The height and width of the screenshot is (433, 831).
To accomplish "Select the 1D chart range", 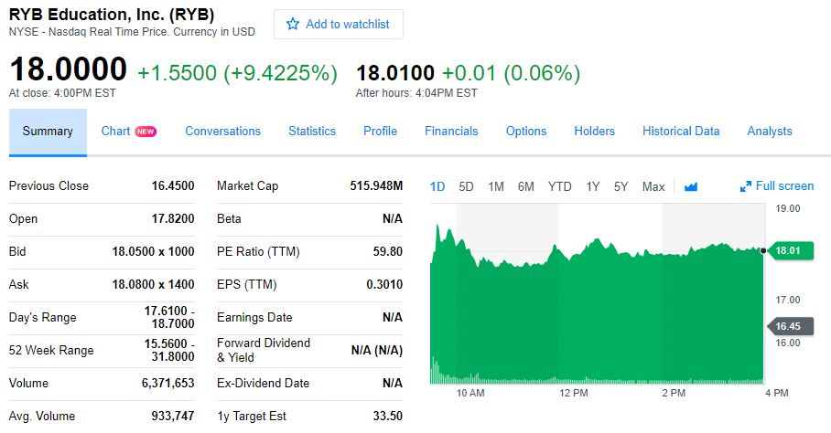I will click(x=437, y=186).
